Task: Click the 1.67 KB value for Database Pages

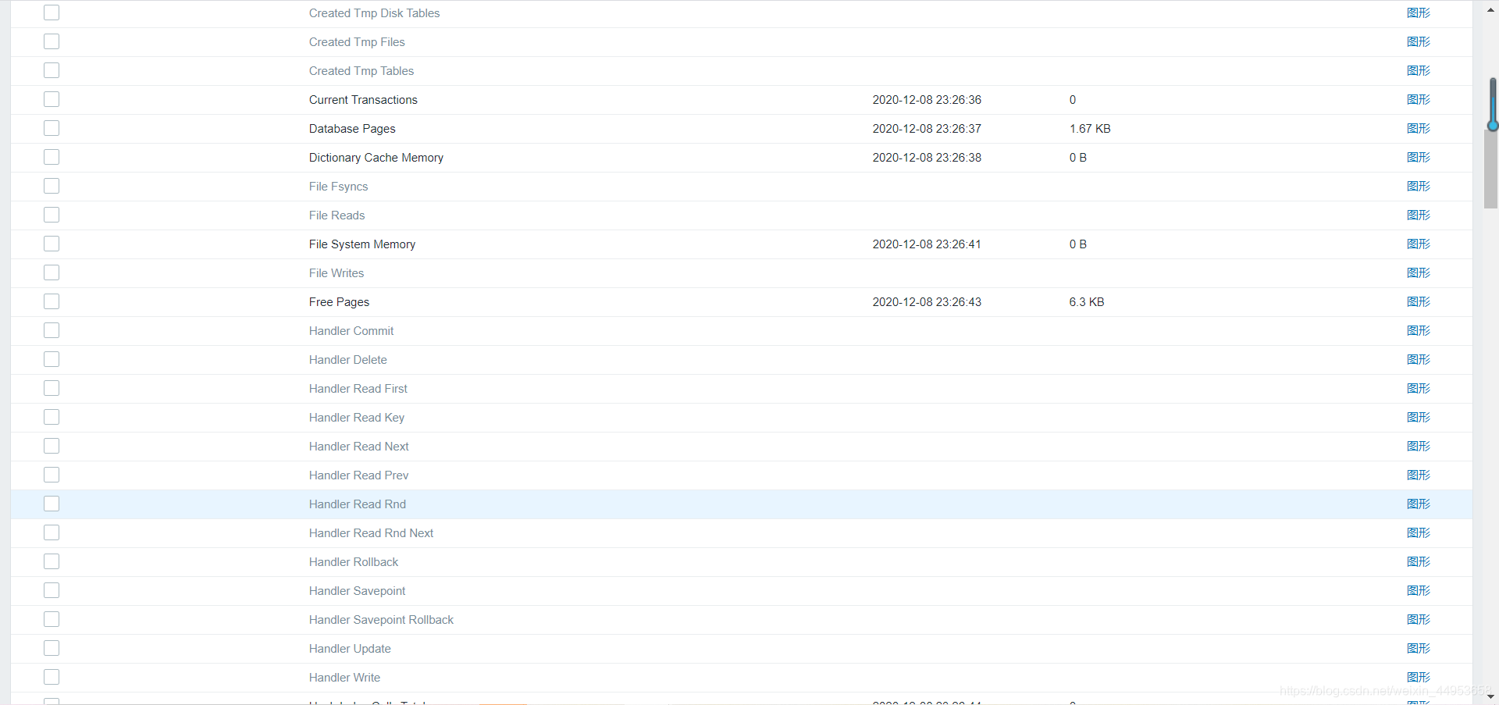Action: [1090, 128]
